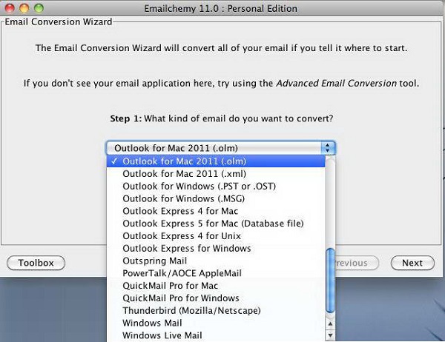Click the Emailchemy 11.0 title text
This screenshot has width=445, height=342.
(x=220, y=8)
